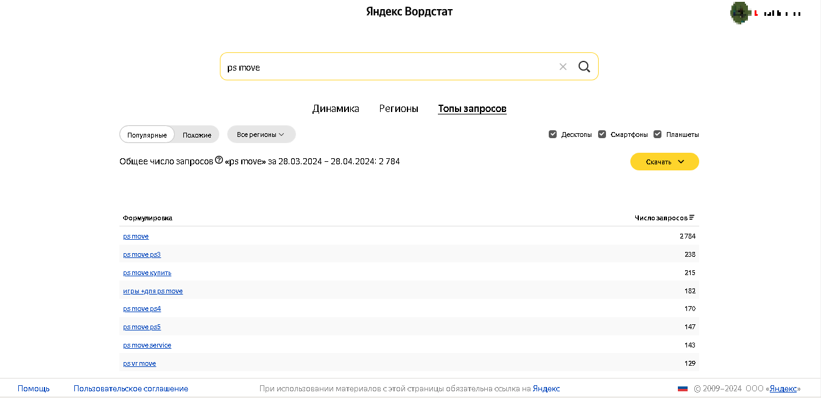
Task: Open the 'ps move ps3' query link
Action: tap(142, 254)
